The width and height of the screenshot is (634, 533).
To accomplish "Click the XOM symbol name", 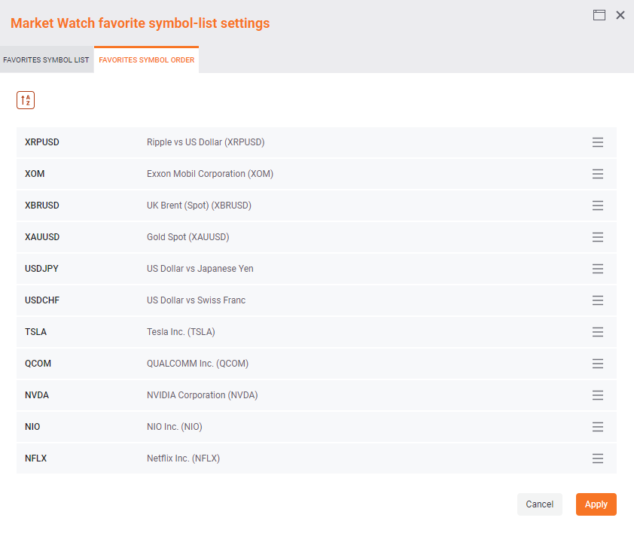I will click(35, 174).
